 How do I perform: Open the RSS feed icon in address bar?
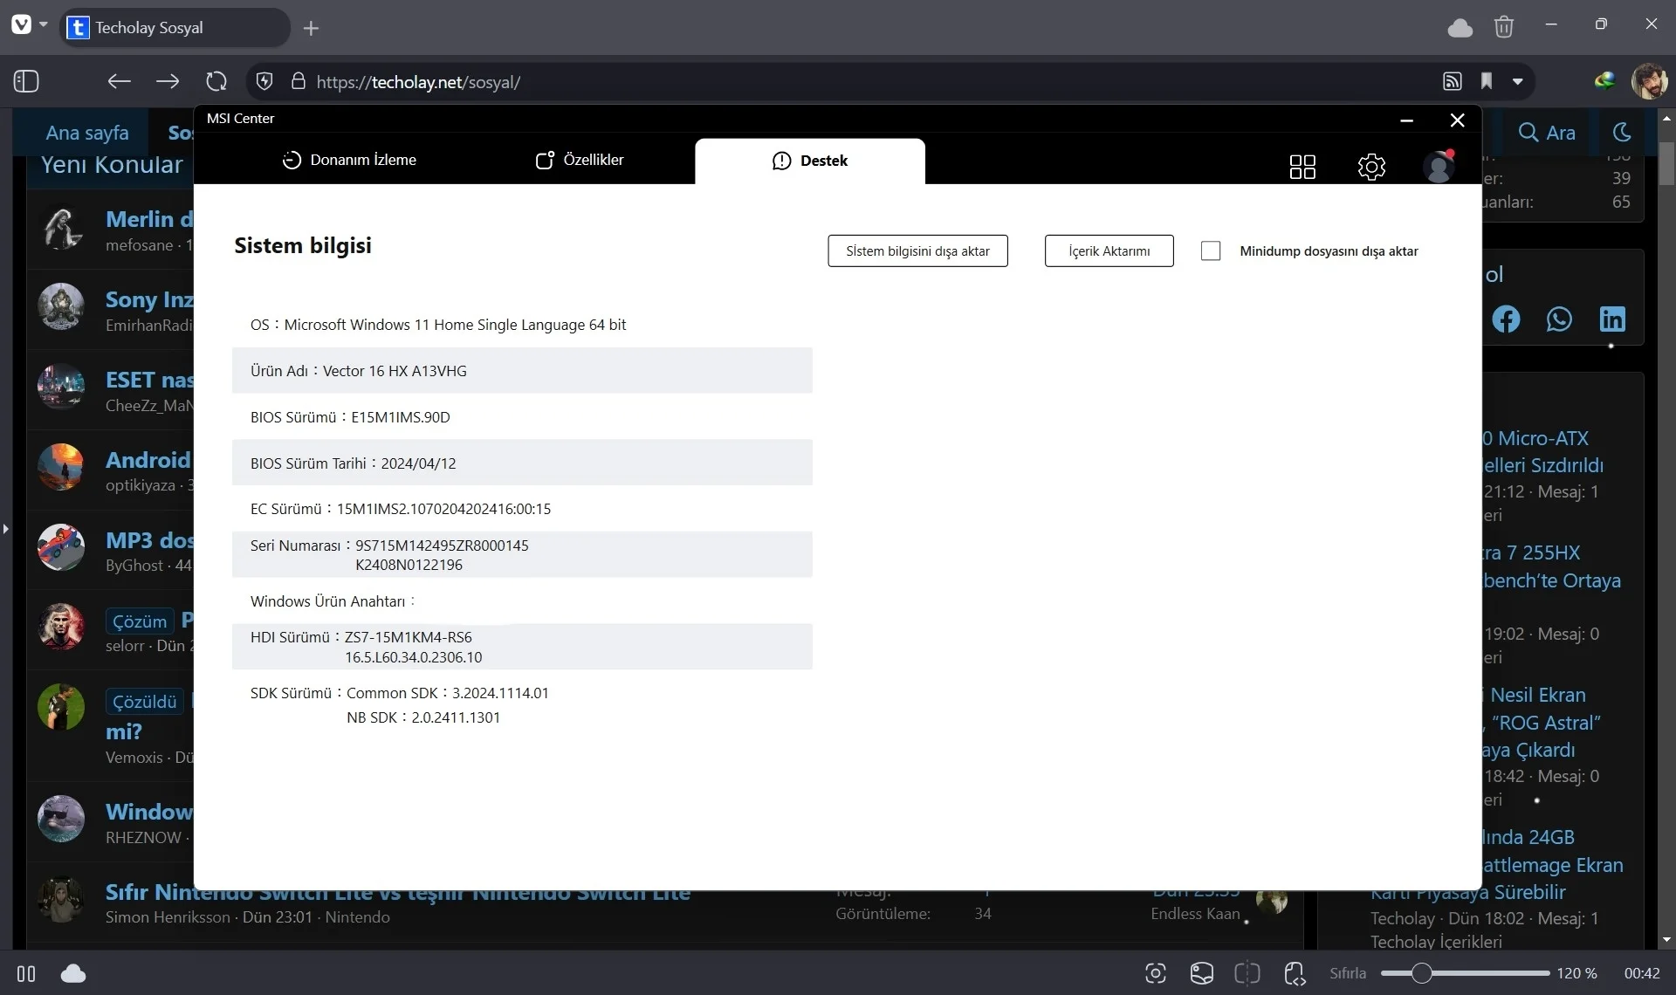1452,81
